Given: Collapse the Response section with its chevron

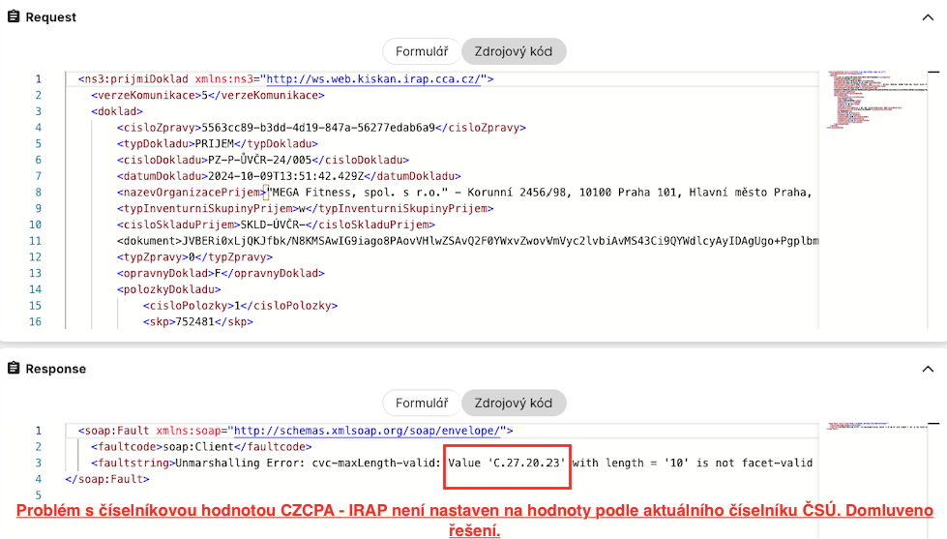Looking at the screenshot, I should (x=929, y=369).
